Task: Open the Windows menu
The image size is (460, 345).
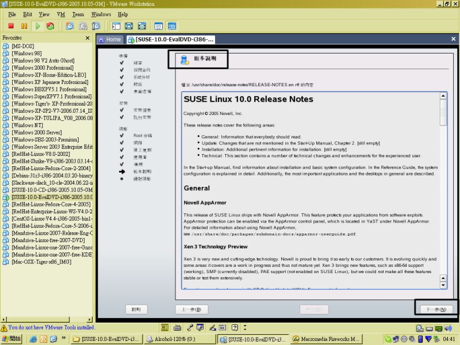Action: [x=101, y=14]
